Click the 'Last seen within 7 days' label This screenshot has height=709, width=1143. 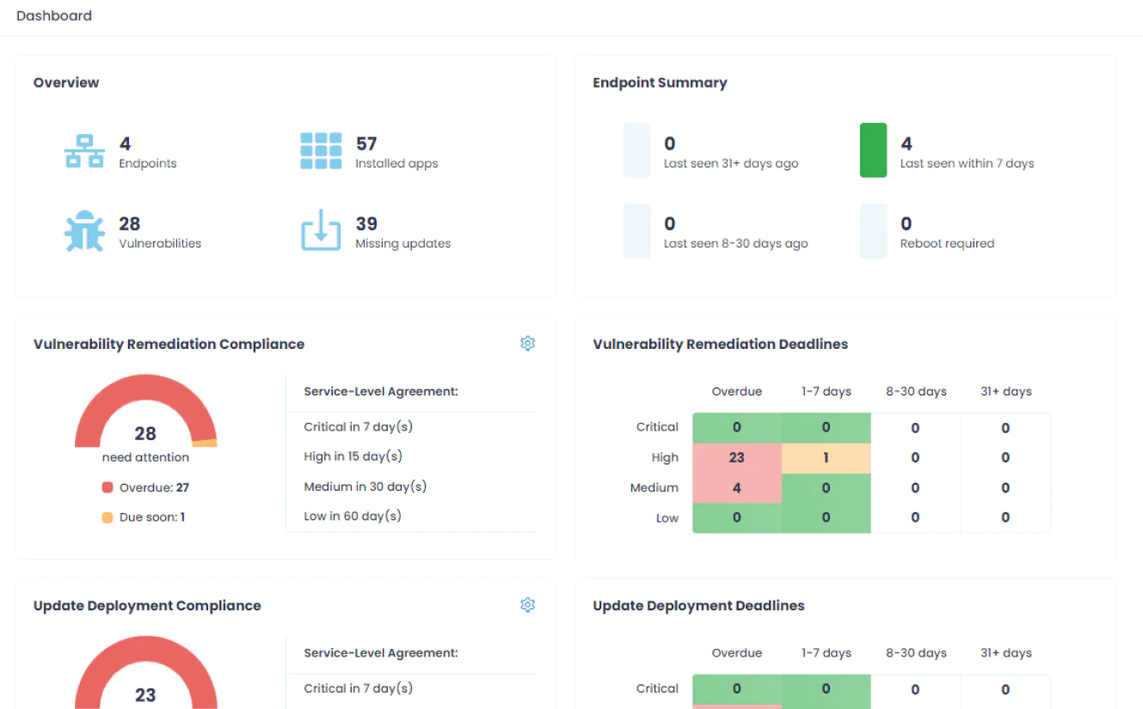967,163
